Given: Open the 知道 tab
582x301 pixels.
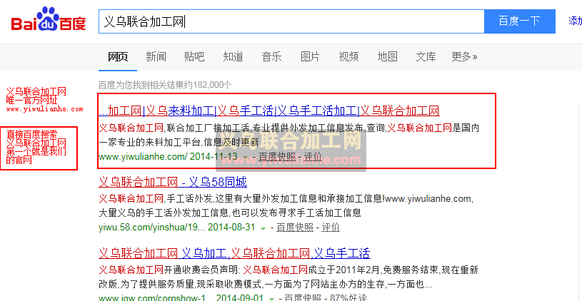Looking at the screenshot, I should pos(233,57).
